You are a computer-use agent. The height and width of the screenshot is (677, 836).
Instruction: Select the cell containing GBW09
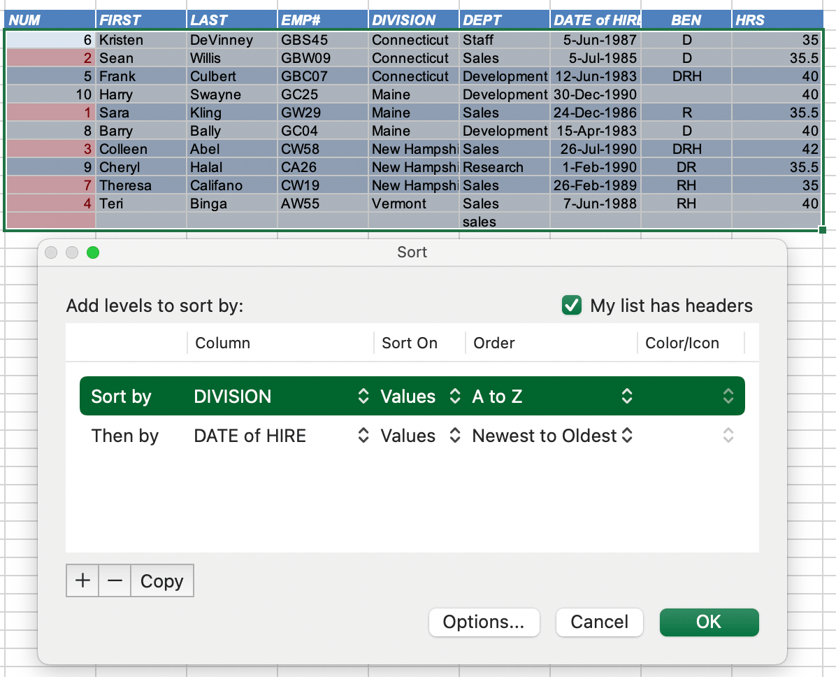(x=322, y=58)
